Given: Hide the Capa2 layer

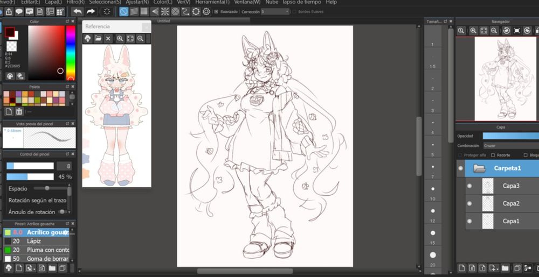Looking at the screenshot, I should pos(469,203).
